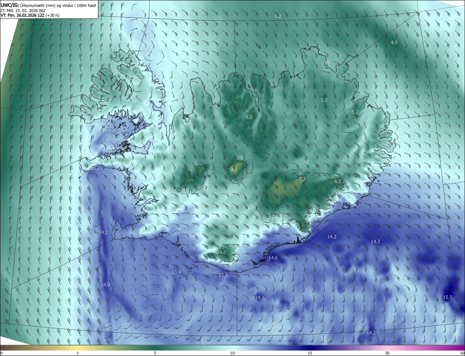Viewport: 465px width, 356px height.
Task: Click the legend tick label 5
Action: tap(155, 353)
